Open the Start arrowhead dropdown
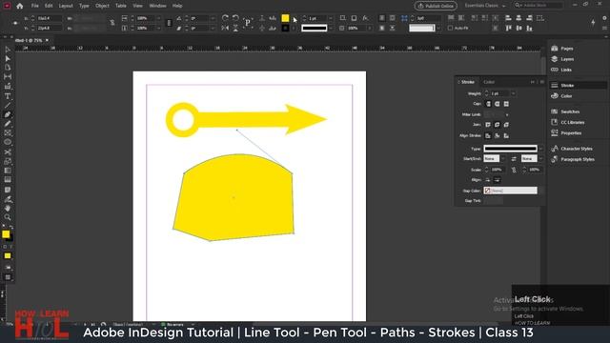The height and width of the screenshot is (343, 610). [x=503, y=159]
